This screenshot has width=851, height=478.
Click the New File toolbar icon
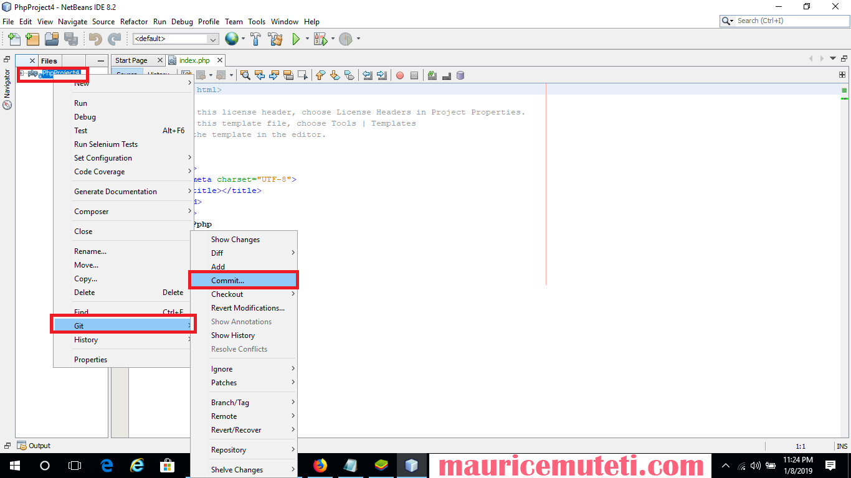pos(14,39)
